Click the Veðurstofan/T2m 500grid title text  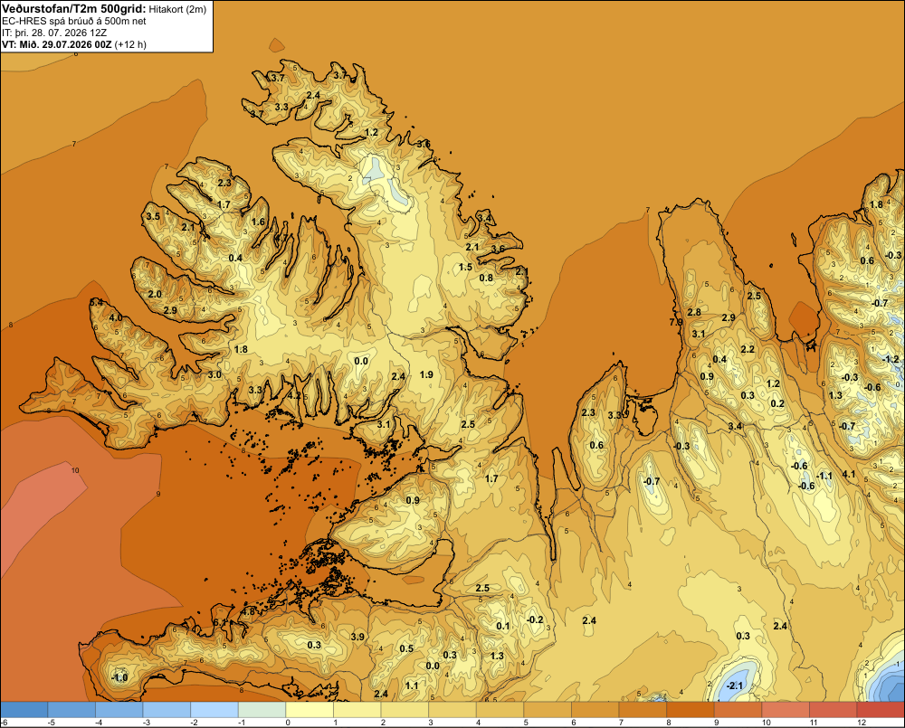(x=74, y=9)
